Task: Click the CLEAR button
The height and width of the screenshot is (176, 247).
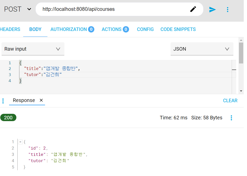Action: click(x=230, y=101)
